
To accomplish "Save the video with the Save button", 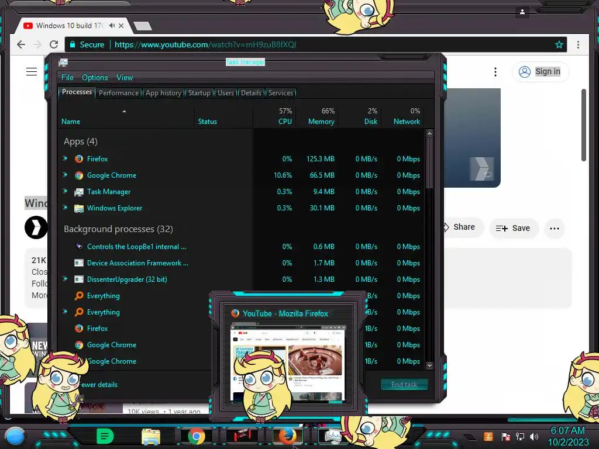I will [513, 229].
